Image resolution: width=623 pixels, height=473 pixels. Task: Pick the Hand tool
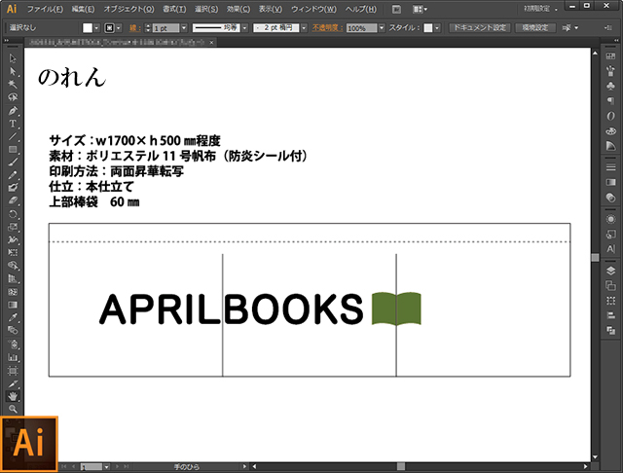coord(13,396)
